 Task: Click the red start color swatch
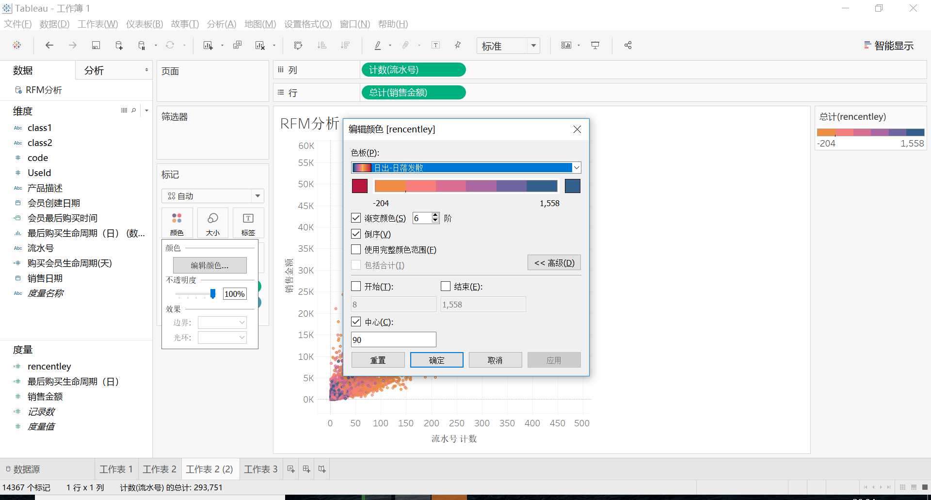359,186
